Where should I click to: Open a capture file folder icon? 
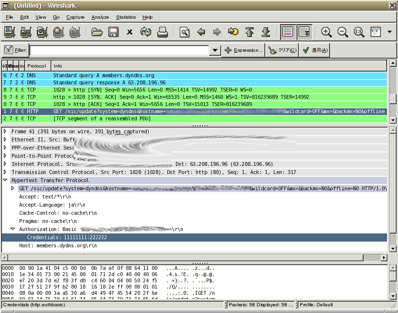tap(97, 32)
